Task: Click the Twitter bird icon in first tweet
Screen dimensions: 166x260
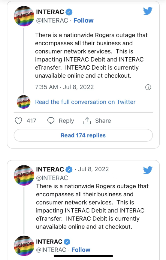Action: pos(148,11)
